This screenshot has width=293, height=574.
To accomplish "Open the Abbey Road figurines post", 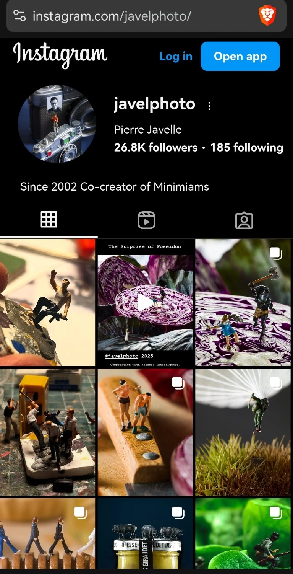I will pyautogui.click(x=47, y=533).
